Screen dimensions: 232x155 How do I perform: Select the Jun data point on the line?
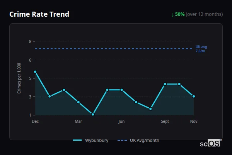point(122,90)
